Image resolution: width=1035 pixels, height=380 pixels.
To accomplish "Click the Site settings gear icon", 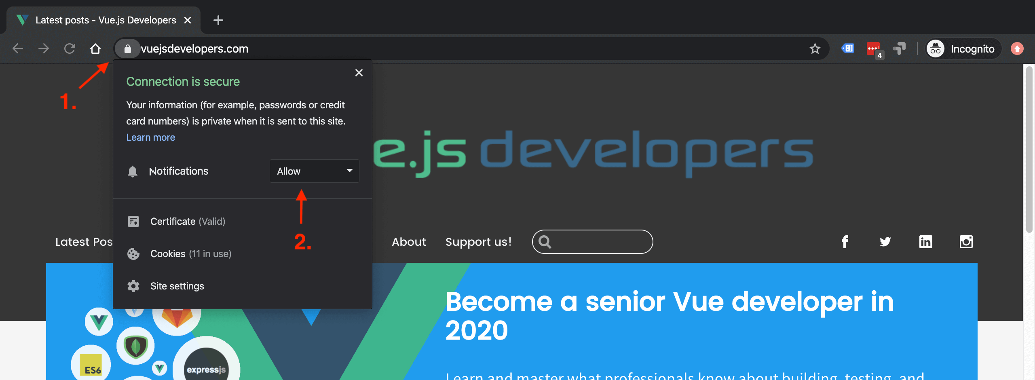I will 133,286.
